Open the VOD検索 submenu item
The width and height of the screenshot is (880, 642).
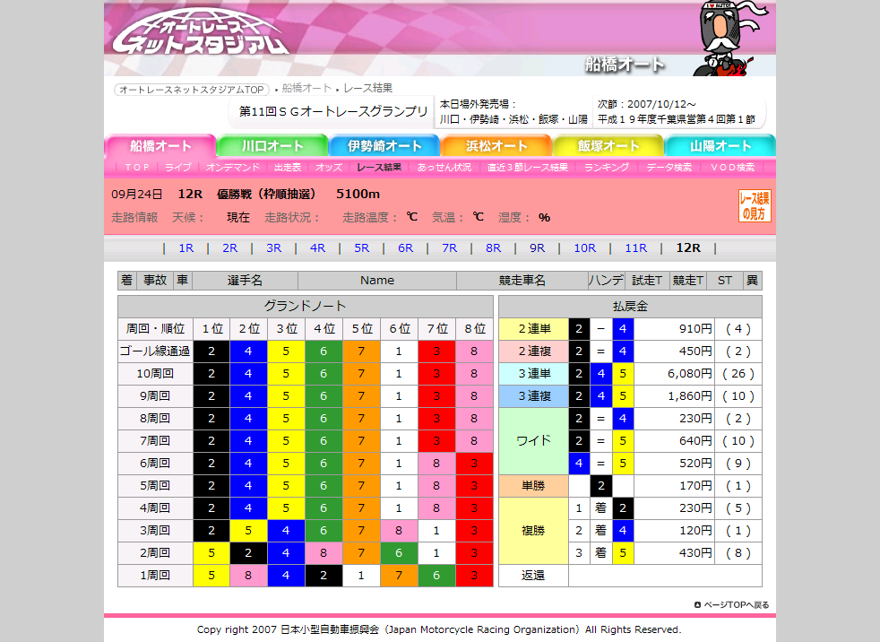[x=732, y=168]
